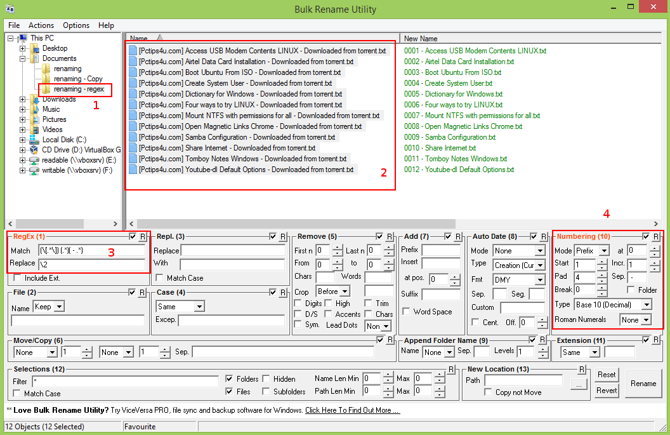Viewport: 670px width, 435px height.
Task: Click the Desktop folder icon in tree
Action: point(34,48)
